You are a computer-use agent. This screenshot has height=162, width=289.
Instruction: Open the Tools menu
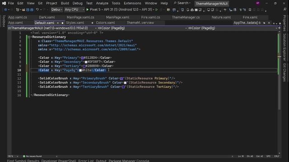(116, 3)
